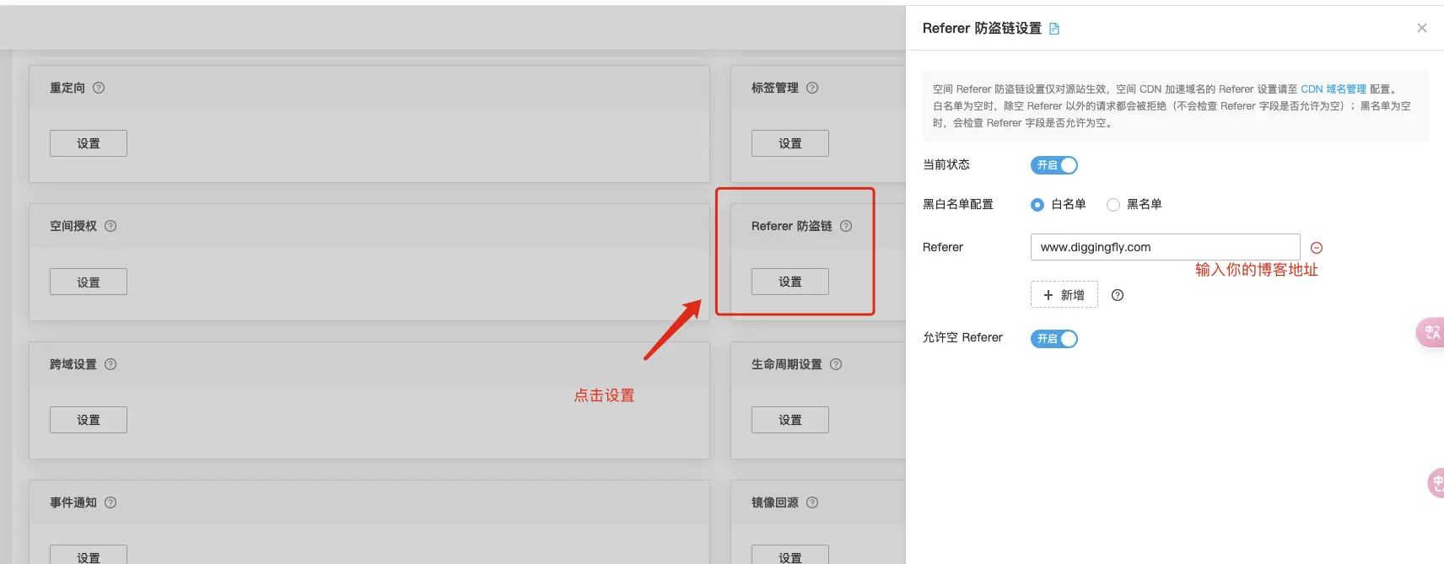
Task: Click help icon beside 生命周期设置
Action: [836, 364]
